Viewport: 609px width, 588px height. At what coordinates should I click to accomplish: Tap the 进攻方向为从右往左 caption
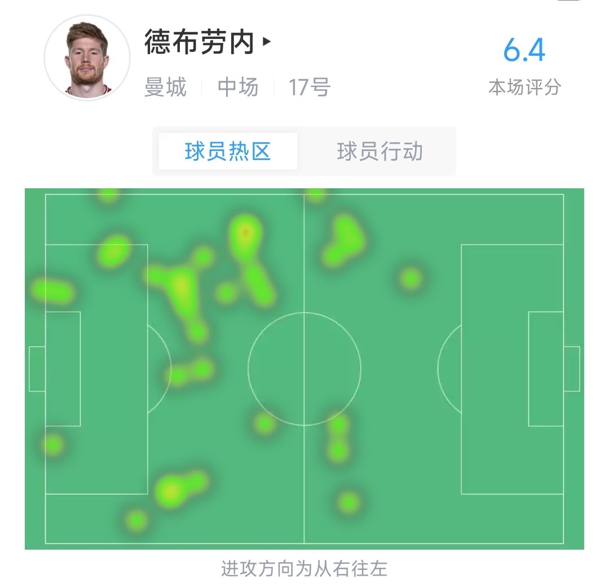[304, 569]
